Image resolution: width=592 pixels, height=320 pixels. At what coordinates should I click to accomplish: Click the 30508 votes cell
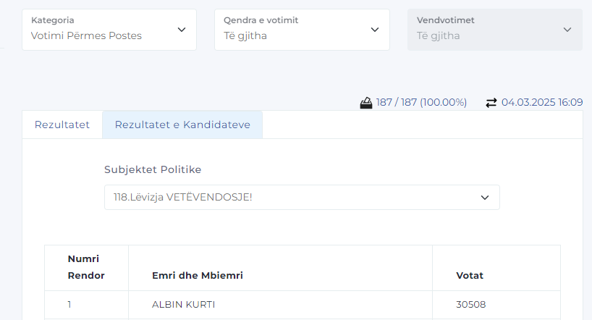[470, 305]
